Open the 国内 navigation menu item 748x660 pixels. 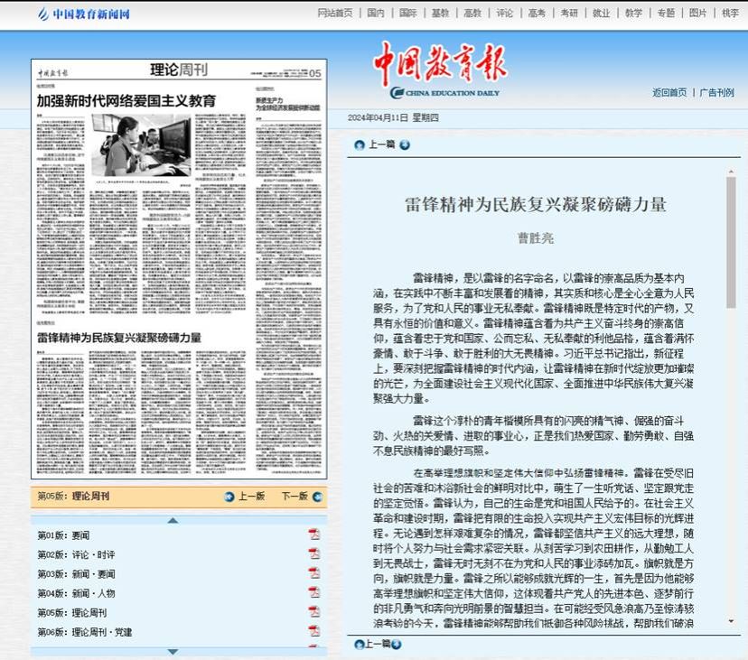pos(374,13)
